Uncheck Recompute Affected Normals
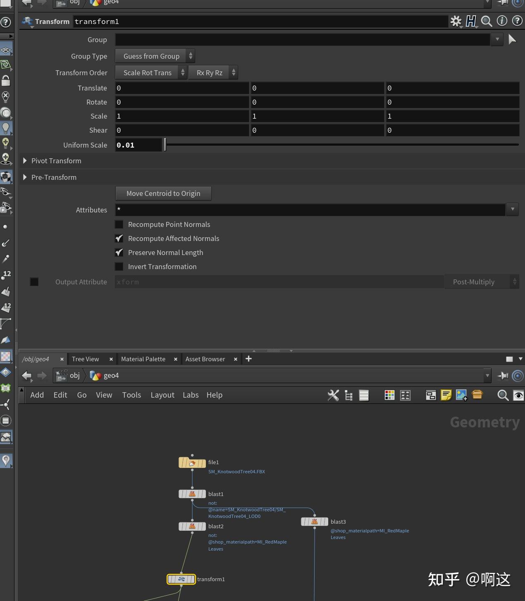 (x=119, y=238)
